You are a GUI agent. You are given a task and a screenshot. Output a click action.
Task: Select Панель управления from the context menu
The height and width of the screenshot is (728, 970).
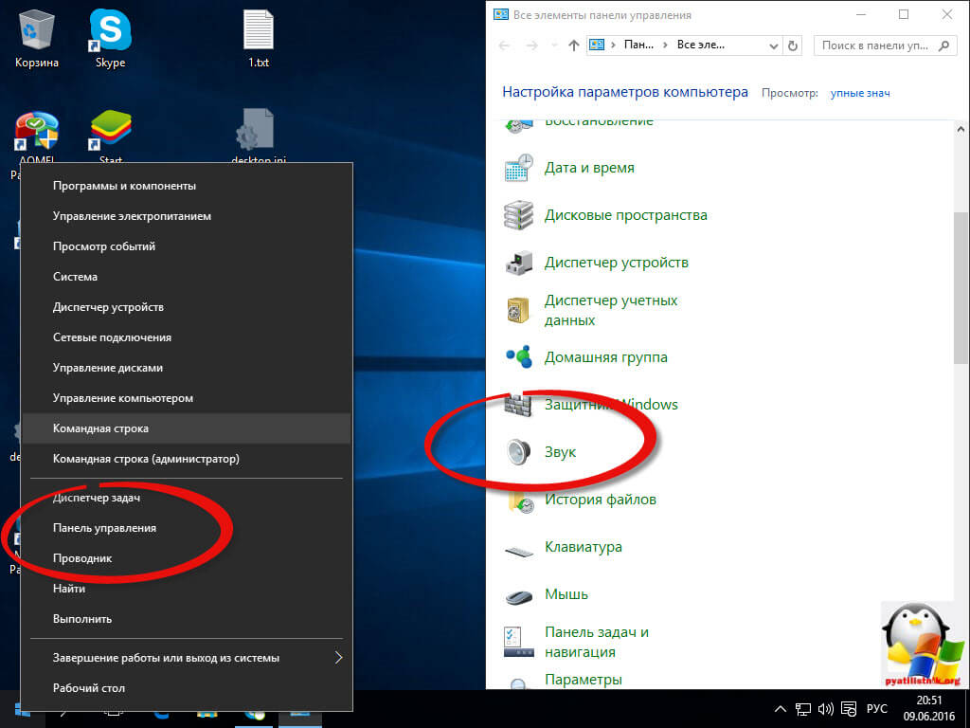[x=105, y=528]
